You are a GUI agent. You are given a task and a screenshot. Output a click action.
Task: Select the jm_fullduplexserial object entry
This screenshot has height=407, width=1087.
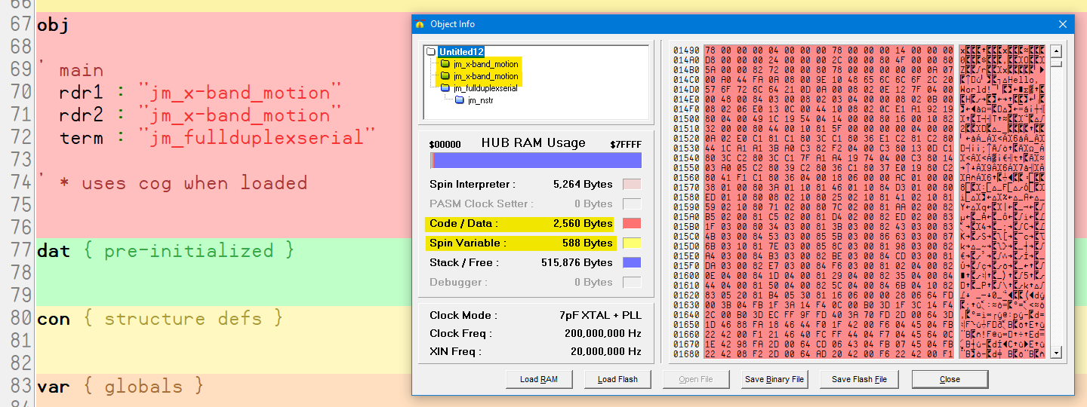click(x=485, y=88)
